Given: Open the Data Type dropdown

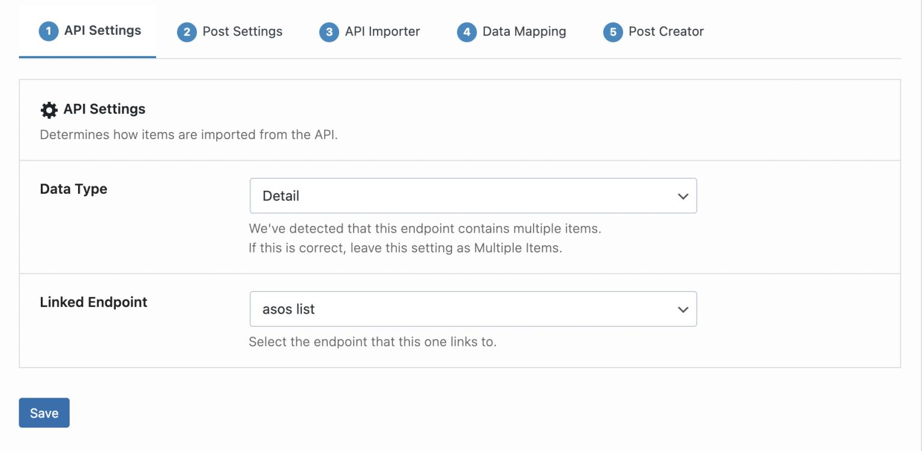Looking at the screenshot, I should 473,196.
